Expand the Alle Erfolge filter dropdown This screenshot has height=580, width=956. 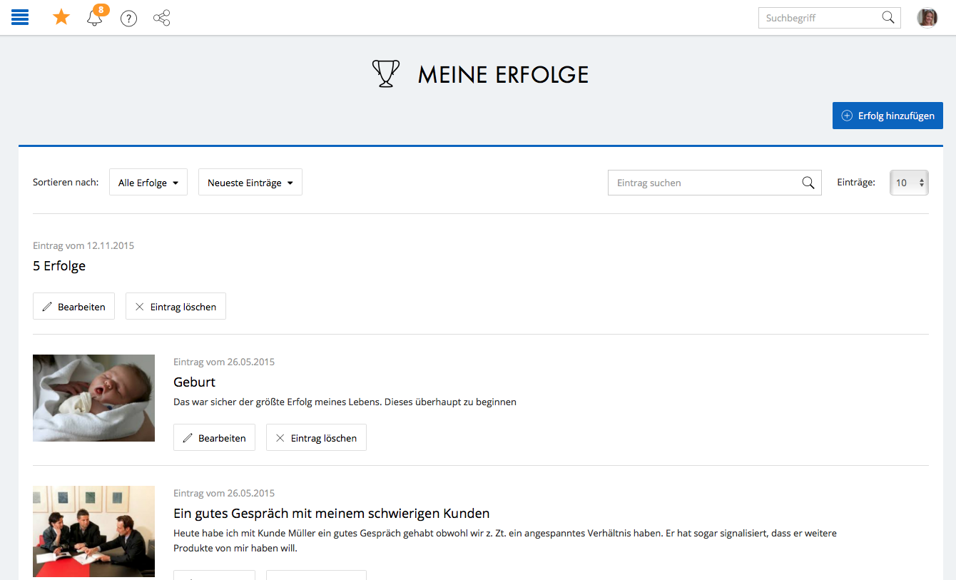coord(148,182)
